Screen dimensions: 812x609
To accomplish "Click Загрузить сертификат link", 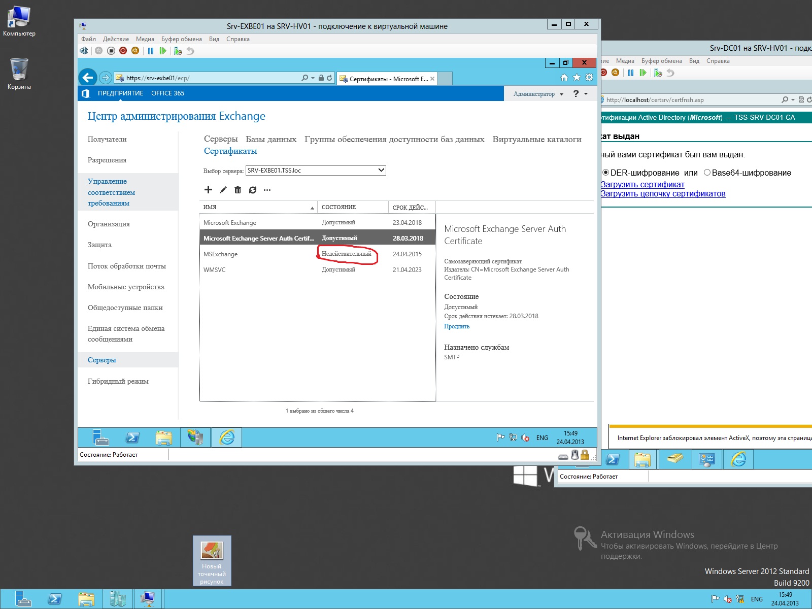I will pos(642,185).
